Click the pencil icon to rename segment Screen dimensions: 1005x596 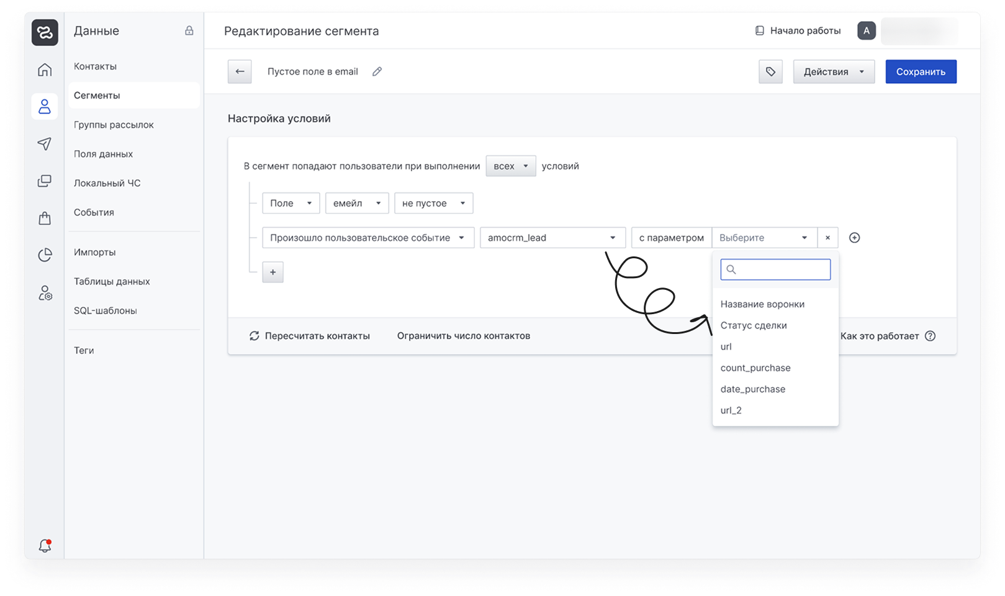(x=377, y=71)
